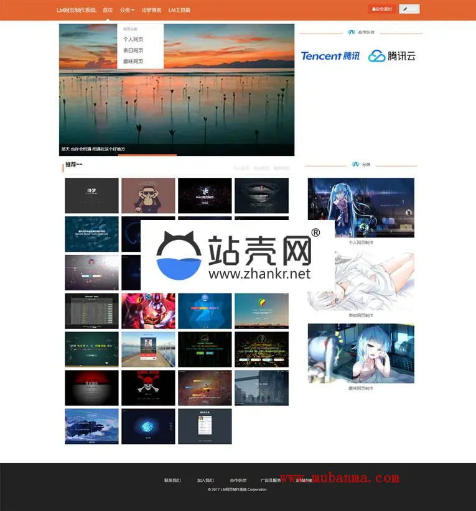
Task: Open LM工具箱 in the top navbar
Action: [179, 10]
